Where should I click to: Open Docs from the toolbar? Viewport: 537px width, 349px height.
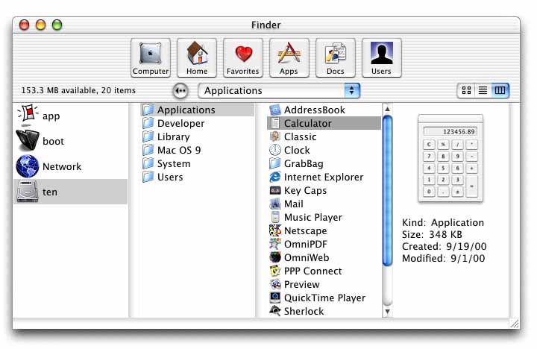point(336,58)
